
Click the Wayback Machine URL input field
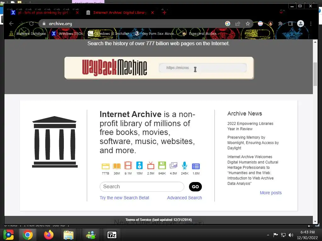click(x=203, y=68)
